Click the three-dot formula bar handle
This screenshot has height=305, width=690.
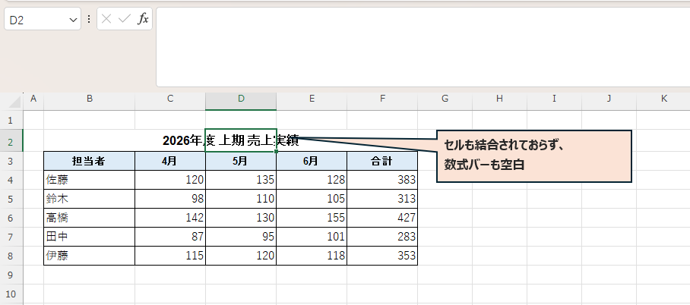89,19
